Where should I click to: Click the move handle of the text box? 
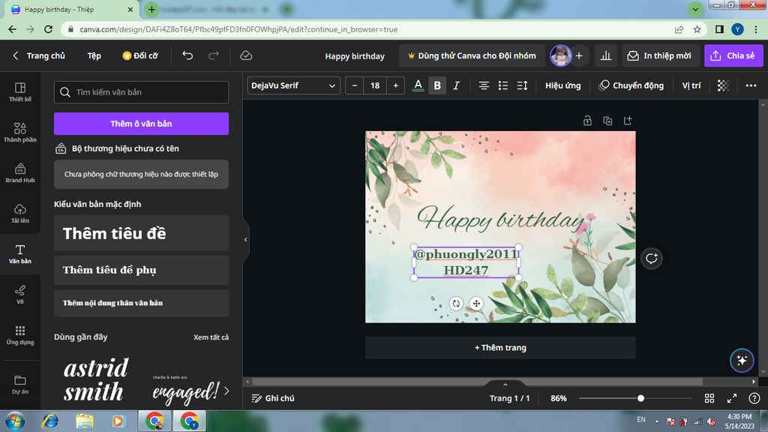476,303
